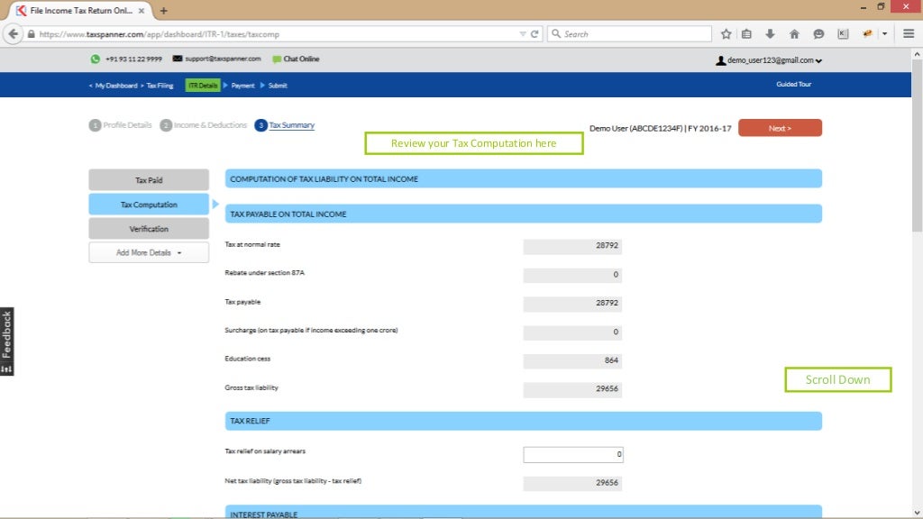The image size is (923, 519).
Task: Click the page vertical scrollbar thumb
Action: (917, 147)
